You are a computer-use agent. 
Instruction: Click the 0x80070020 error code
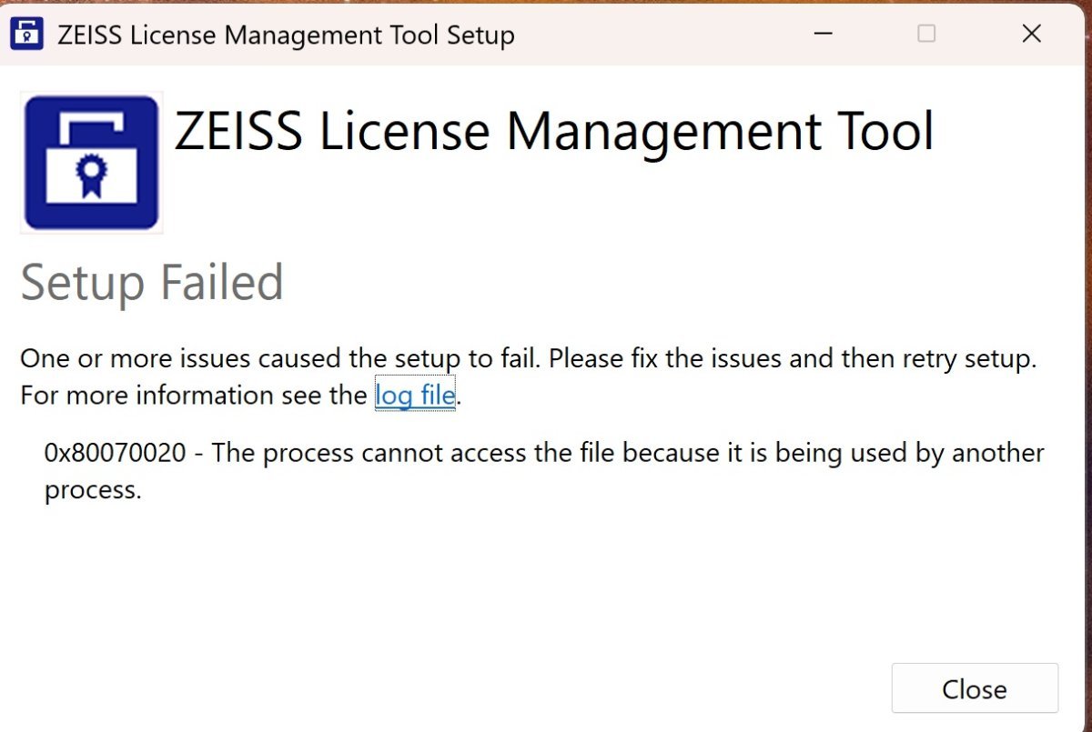pyautogui.click(x=115, y=453)
